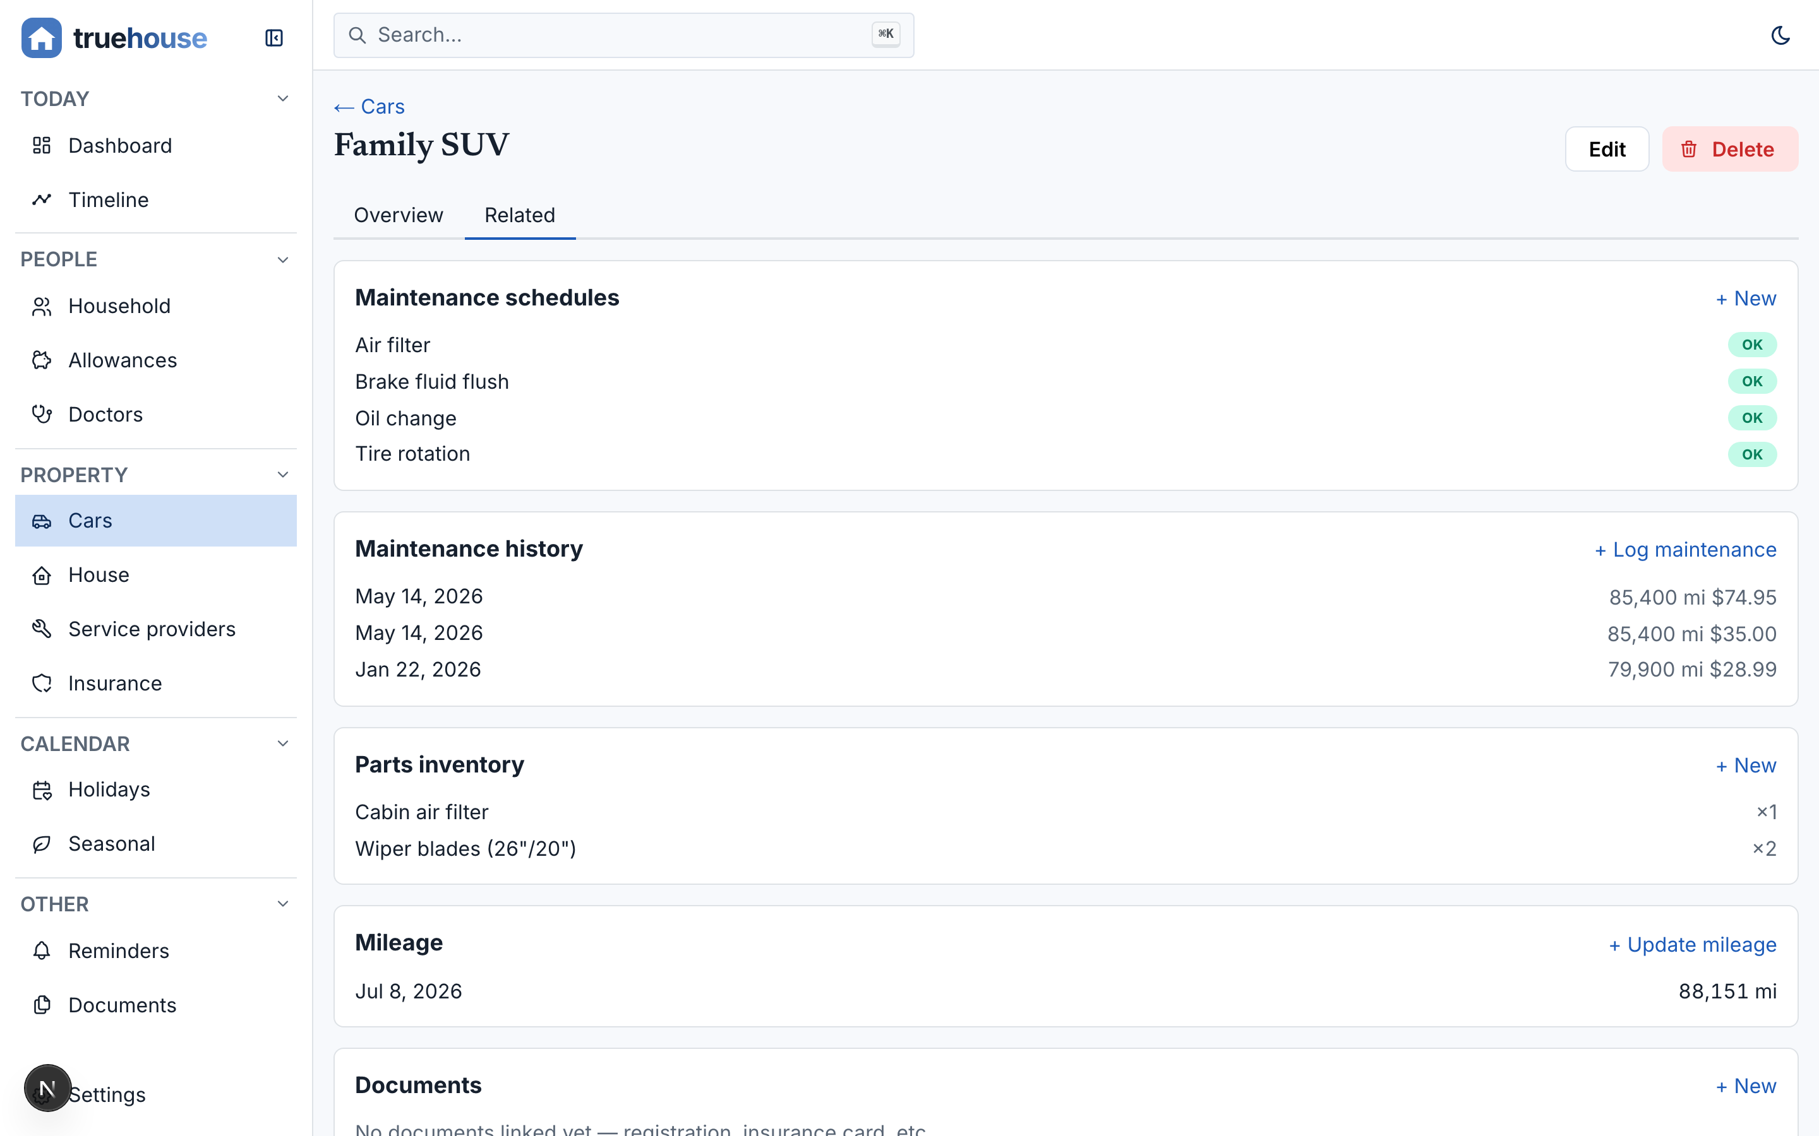This screenshot has width=1819, height=1136.
Task: Open Settings in the sidebar
Action: point(155,1095)
